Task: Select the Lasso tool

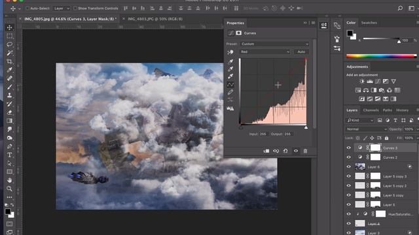Action: pos(9,44)
